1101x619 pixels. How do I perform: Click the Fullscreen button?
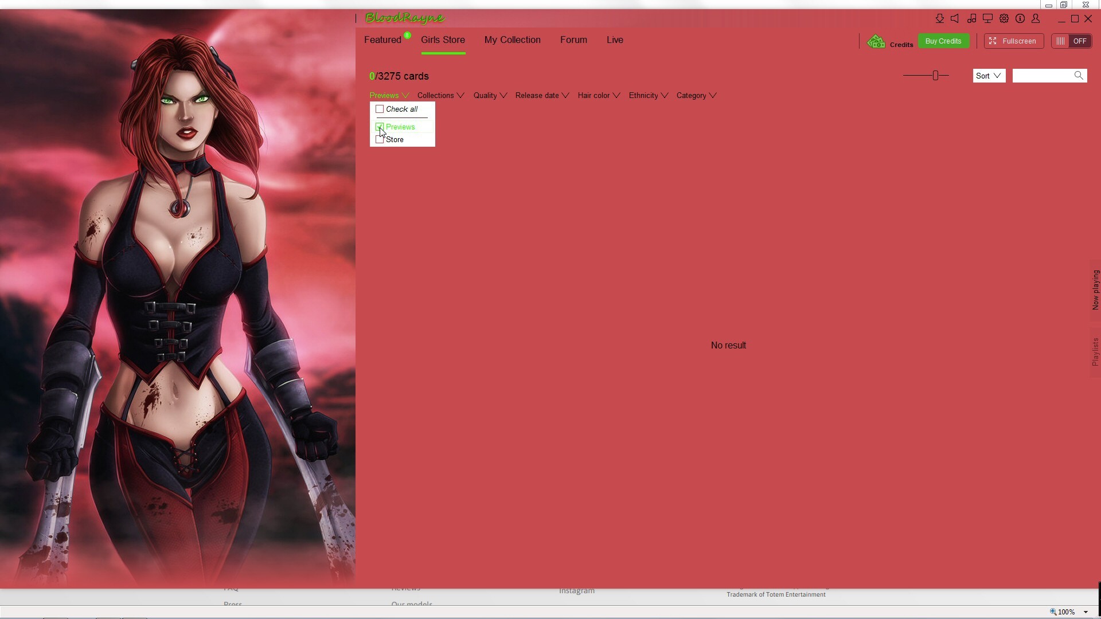tap(1013, 41)
